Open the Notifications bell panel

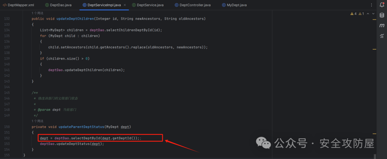coord(382,5)
